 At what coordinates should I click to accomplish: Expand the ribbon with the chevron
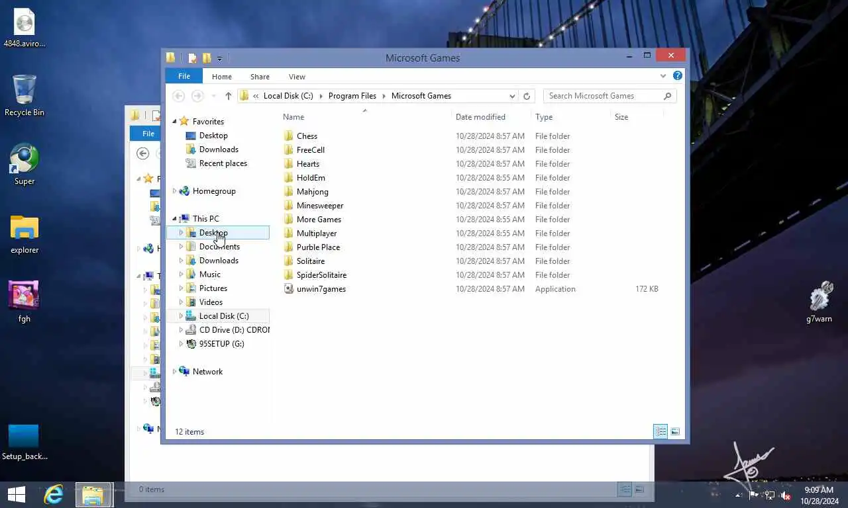(663, 76)
